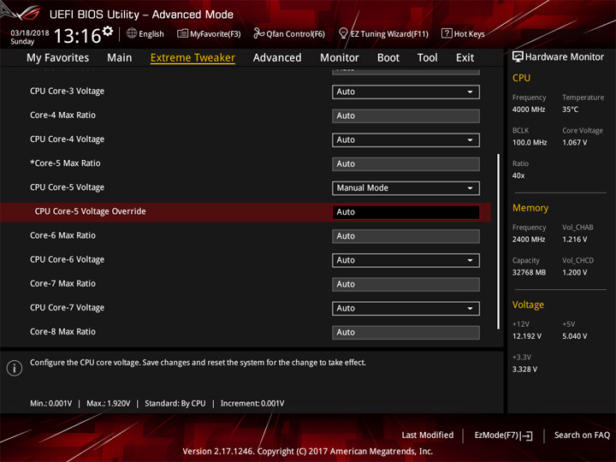Click the 03/18/2018 date
Image resolution: width=616 pixels, height=462 pixels.
click(x=30, y=33)
